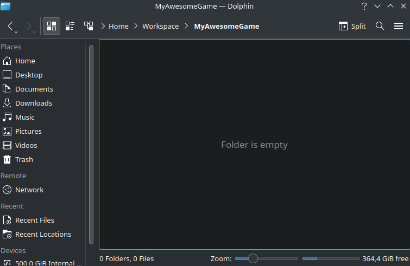Switch to Details tree view mode

point(89,26)
